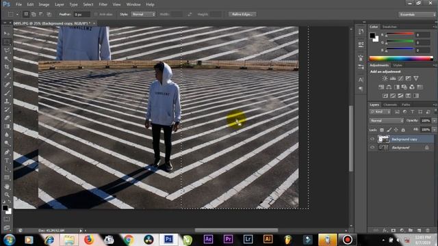Select the Zoom tool
The image size is (438, 246).
coord(7,195)
